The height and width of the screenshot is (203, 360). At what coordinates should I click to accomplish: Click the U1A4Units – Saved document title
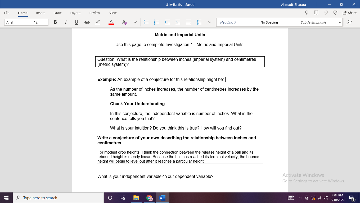tap(180, 4)
